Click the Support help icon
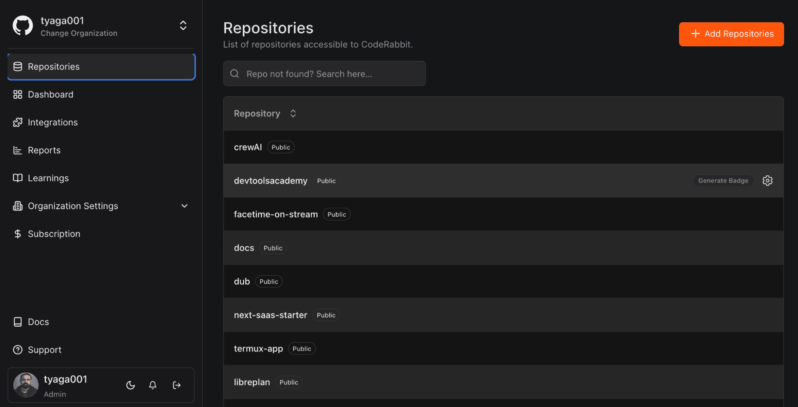 pyautogui.click(x=18, y=350)
